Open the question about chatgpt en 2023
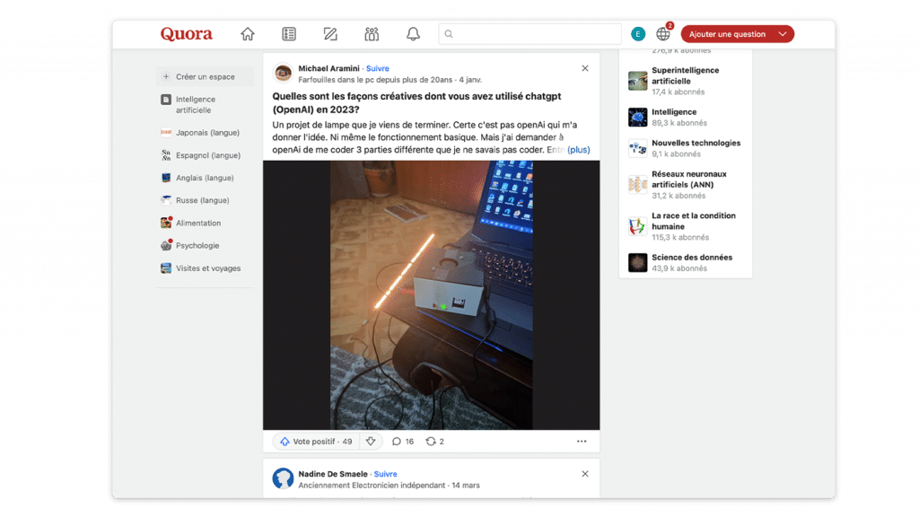Image resolution: width=919 pixels, height=517 pixels. tap(416, 102)
